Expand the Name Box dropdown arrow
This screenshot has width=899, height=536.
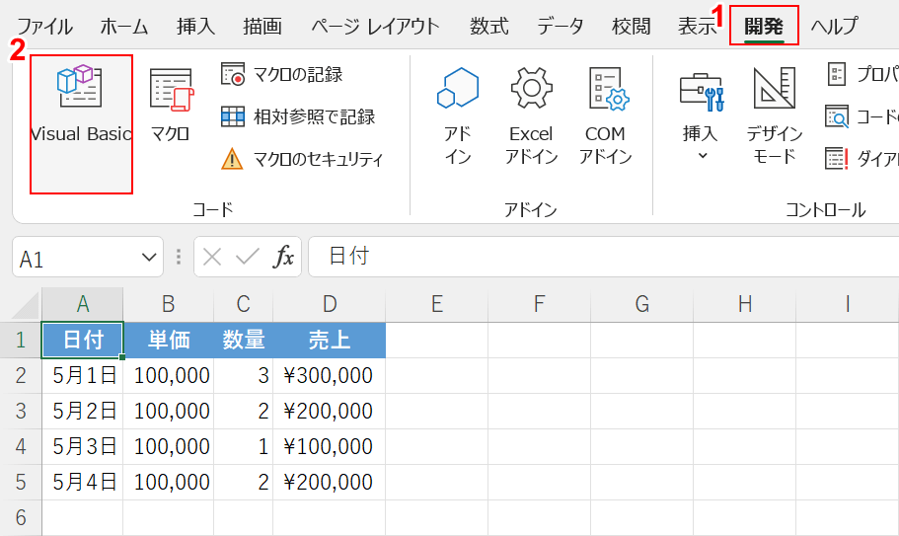click(x=150, y=258)
